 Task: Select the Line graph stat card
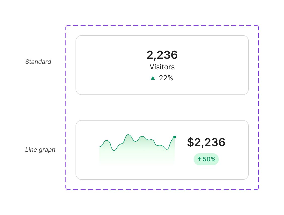point(162,150)
